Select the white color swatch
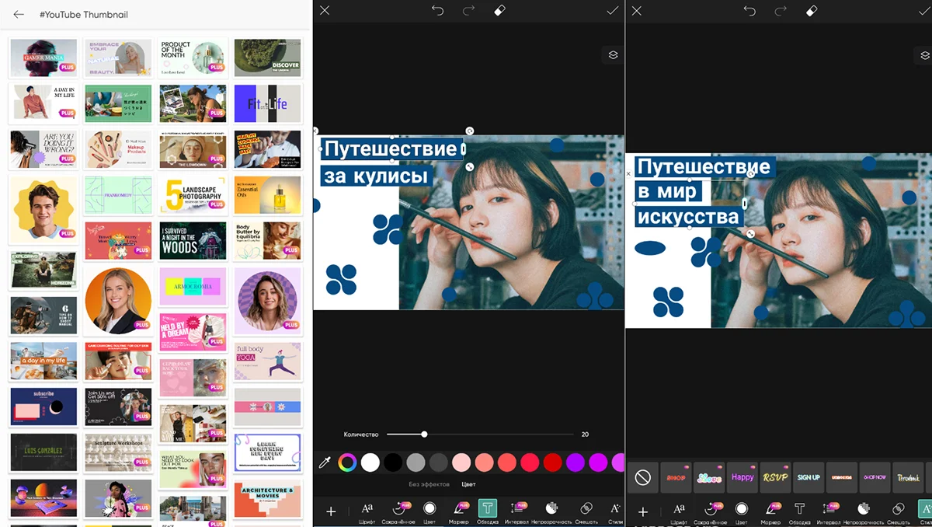The height and width of the screenshot is (527, 932). pyautogui.click(x=370, y=462)
